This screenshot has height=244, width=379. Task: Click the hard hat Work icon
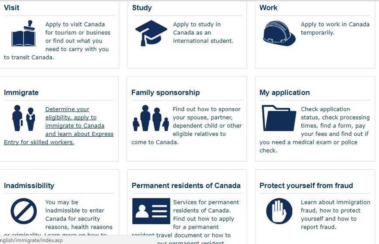pos(279,33)
